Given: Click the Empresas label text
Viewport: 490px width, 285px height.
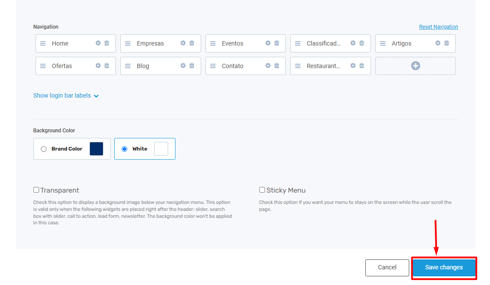Looking at the screenshot, I should [150, 43].
